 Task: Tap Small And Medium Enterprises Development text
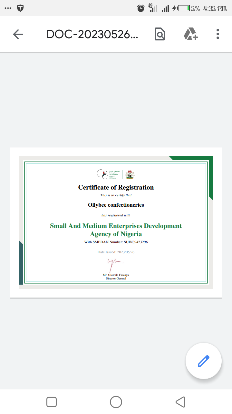click(116, 226)
